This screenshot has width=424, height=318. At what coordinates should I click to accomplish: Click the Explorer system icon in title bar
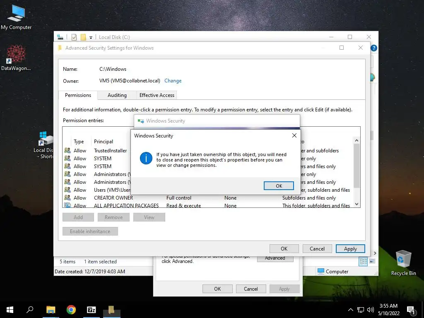coord(60,37)
